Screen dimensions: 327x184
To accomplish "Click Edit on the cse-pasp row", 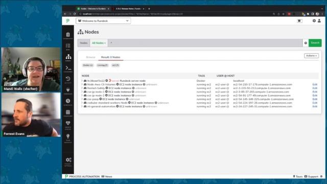I will (315, 99).
